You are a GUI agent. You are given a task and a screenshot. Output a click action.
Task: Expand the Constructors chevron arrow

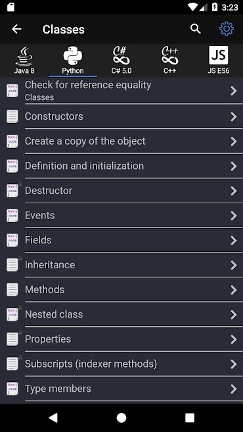point(233,116)
